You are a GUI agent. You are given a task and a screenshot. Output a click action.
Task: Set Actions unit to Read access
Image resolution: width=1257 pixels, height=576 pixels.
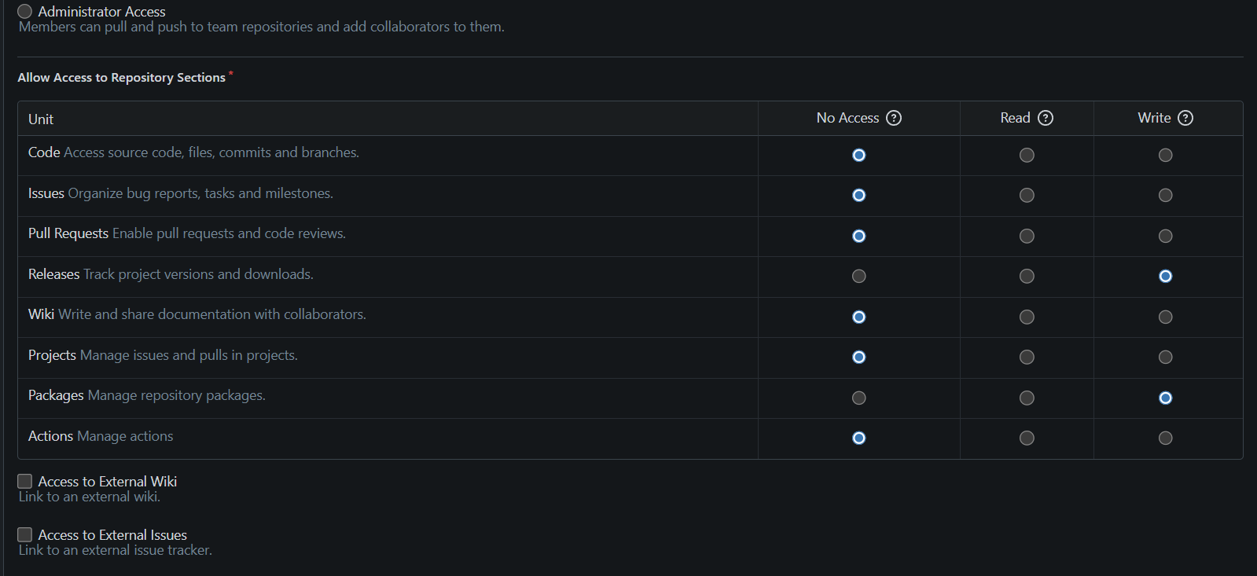1027,438
